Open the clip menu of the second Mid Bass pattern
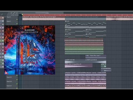The width and height of the screenshot is (133, 100). (x=86, y=30)
